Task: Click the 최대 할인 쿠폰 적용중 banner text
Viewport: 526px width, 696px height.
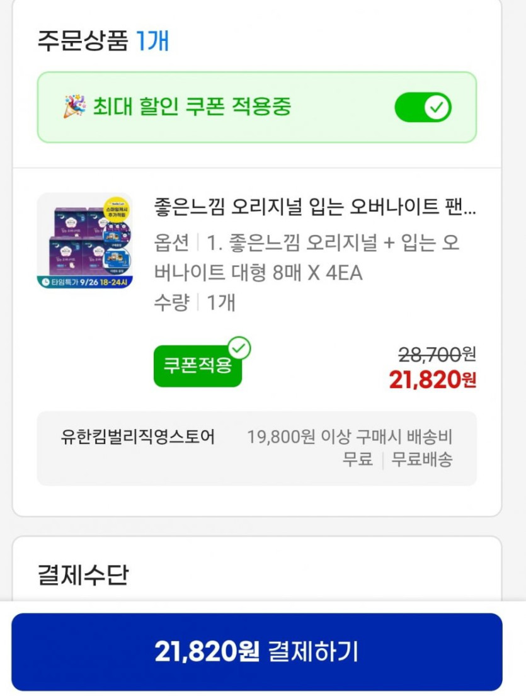Action: pos(192,106)
